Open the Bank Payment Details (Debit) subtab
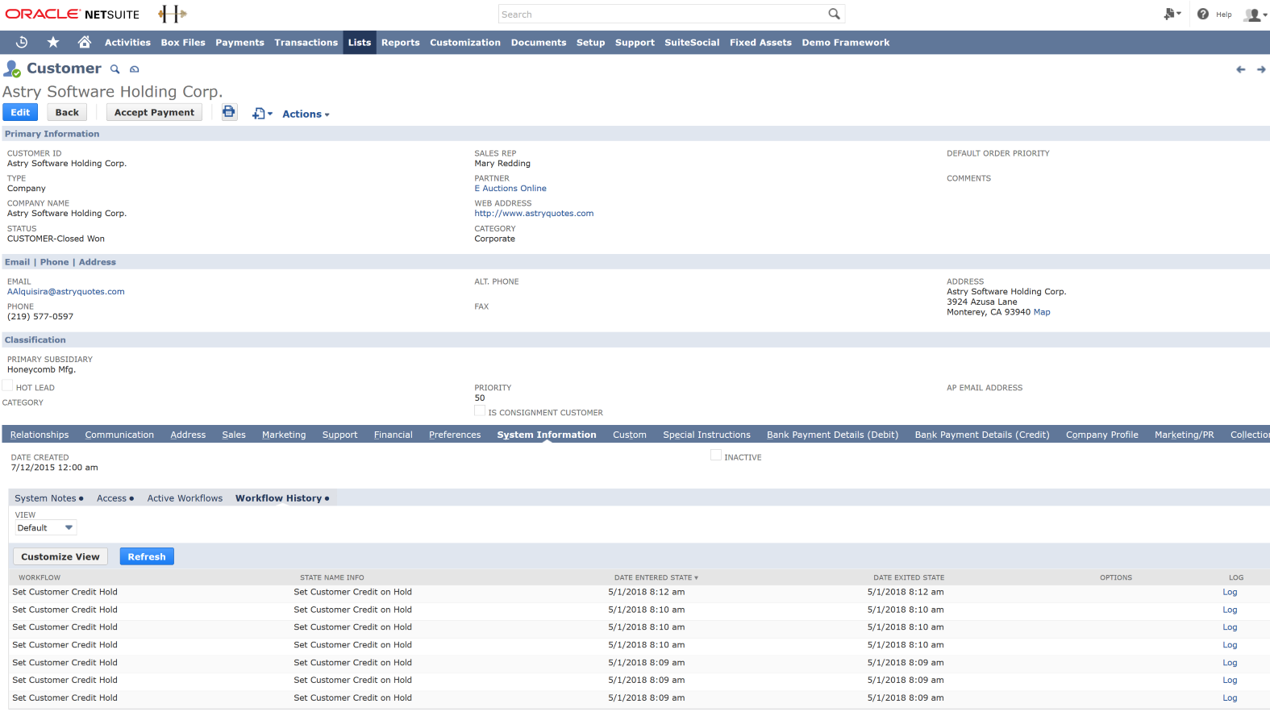Image resolution: width=1270 pixels, height=712 pixels. (832, 435)
